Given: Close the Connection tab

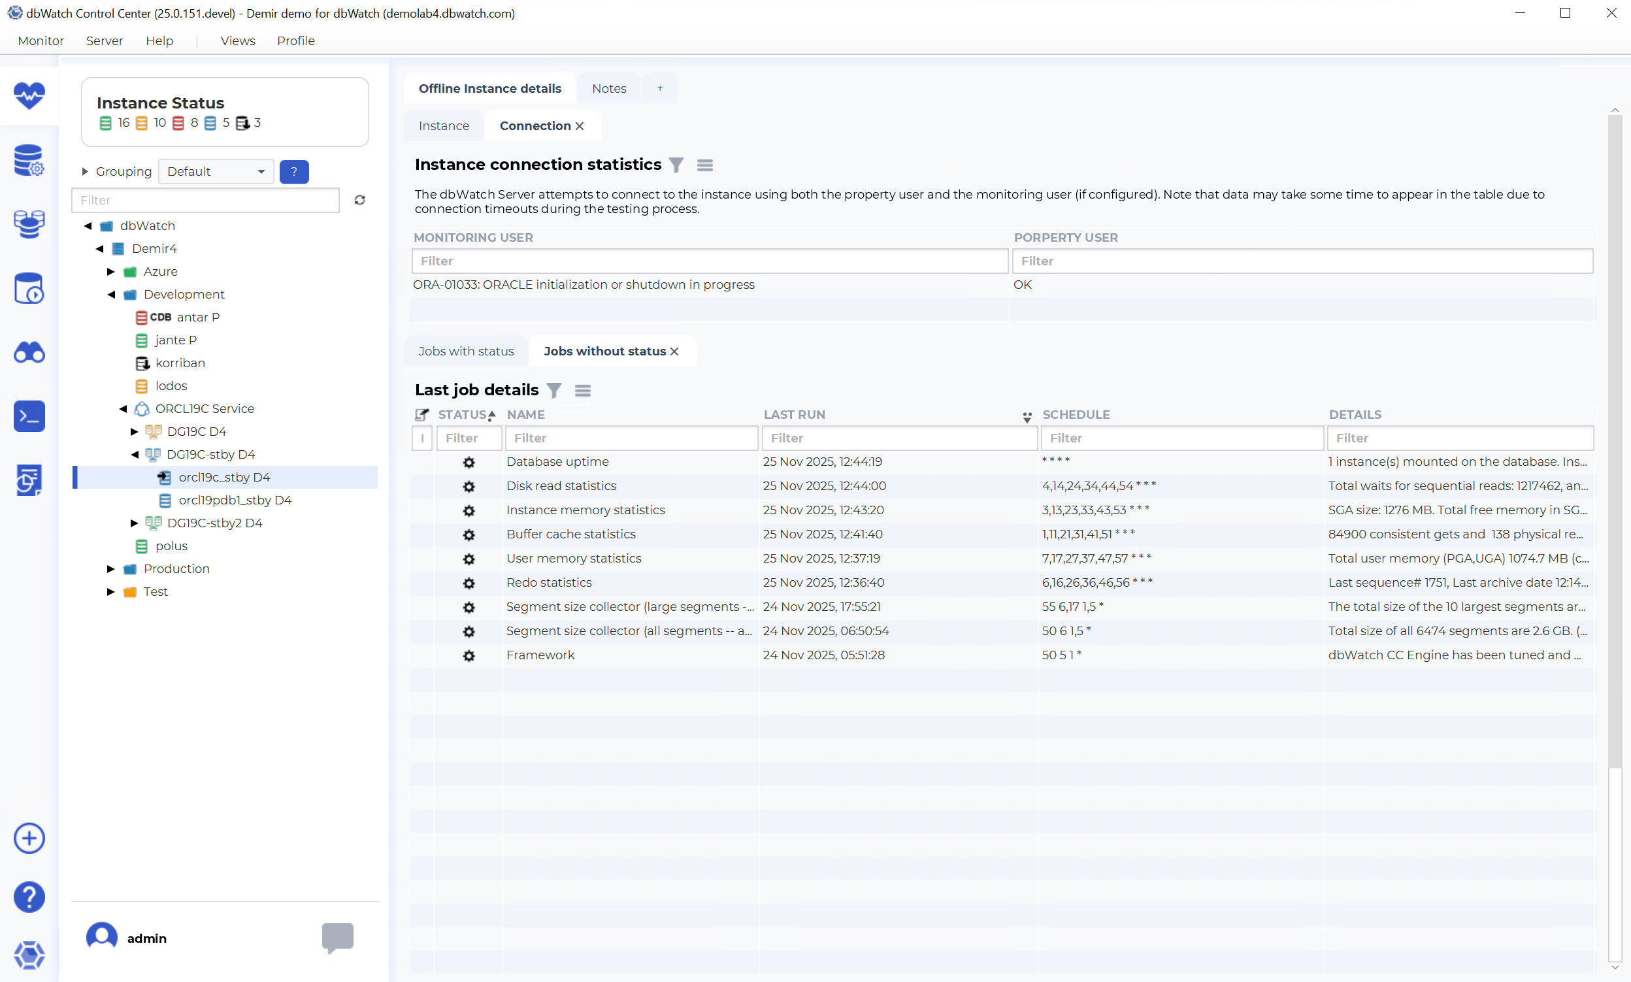Looking at the screenshot, I should click(x=580, y=125).
